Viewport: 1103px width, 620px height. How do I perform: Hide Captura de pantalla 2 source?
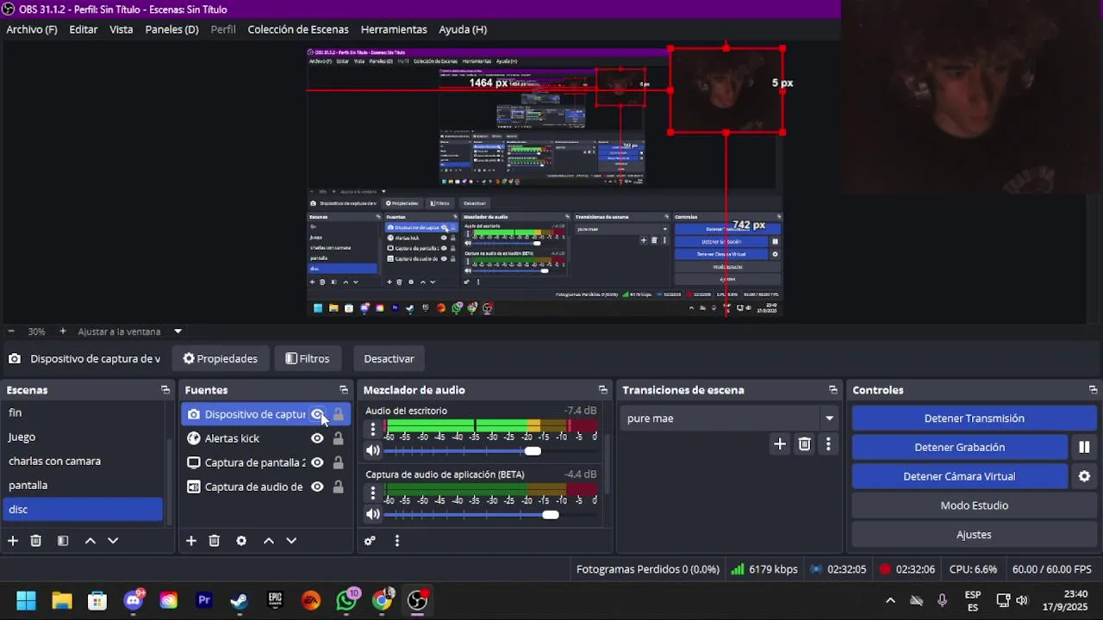[317, 462]
